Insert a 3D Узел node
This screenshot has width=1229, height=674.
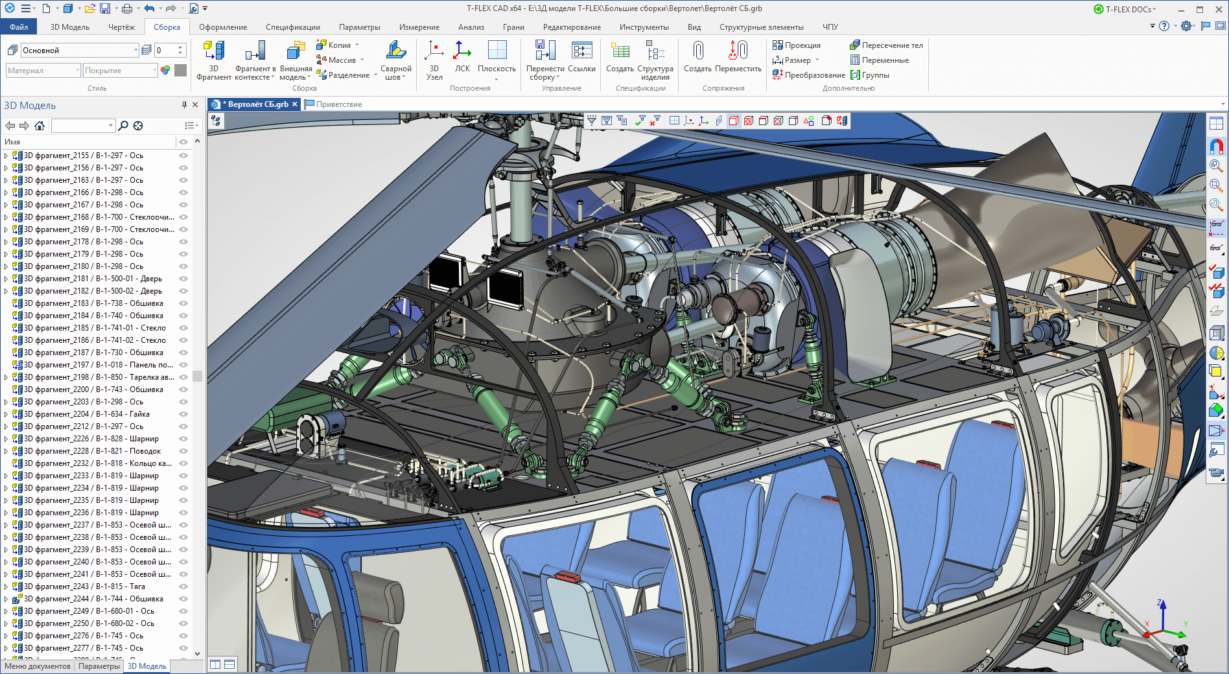tap(434, 60)
